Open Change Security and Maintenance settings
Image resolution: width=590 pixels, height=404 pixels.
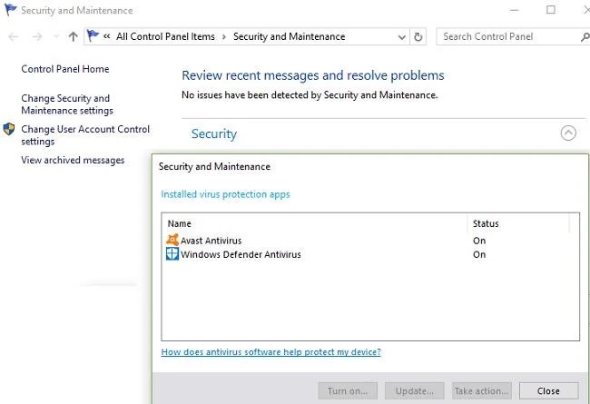click(x=67, y=104)
